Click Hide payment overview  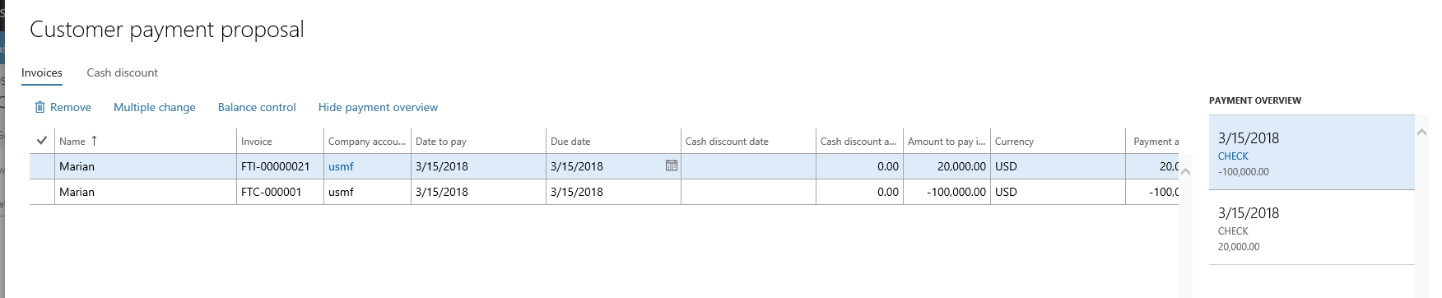[x=378, y=107]
